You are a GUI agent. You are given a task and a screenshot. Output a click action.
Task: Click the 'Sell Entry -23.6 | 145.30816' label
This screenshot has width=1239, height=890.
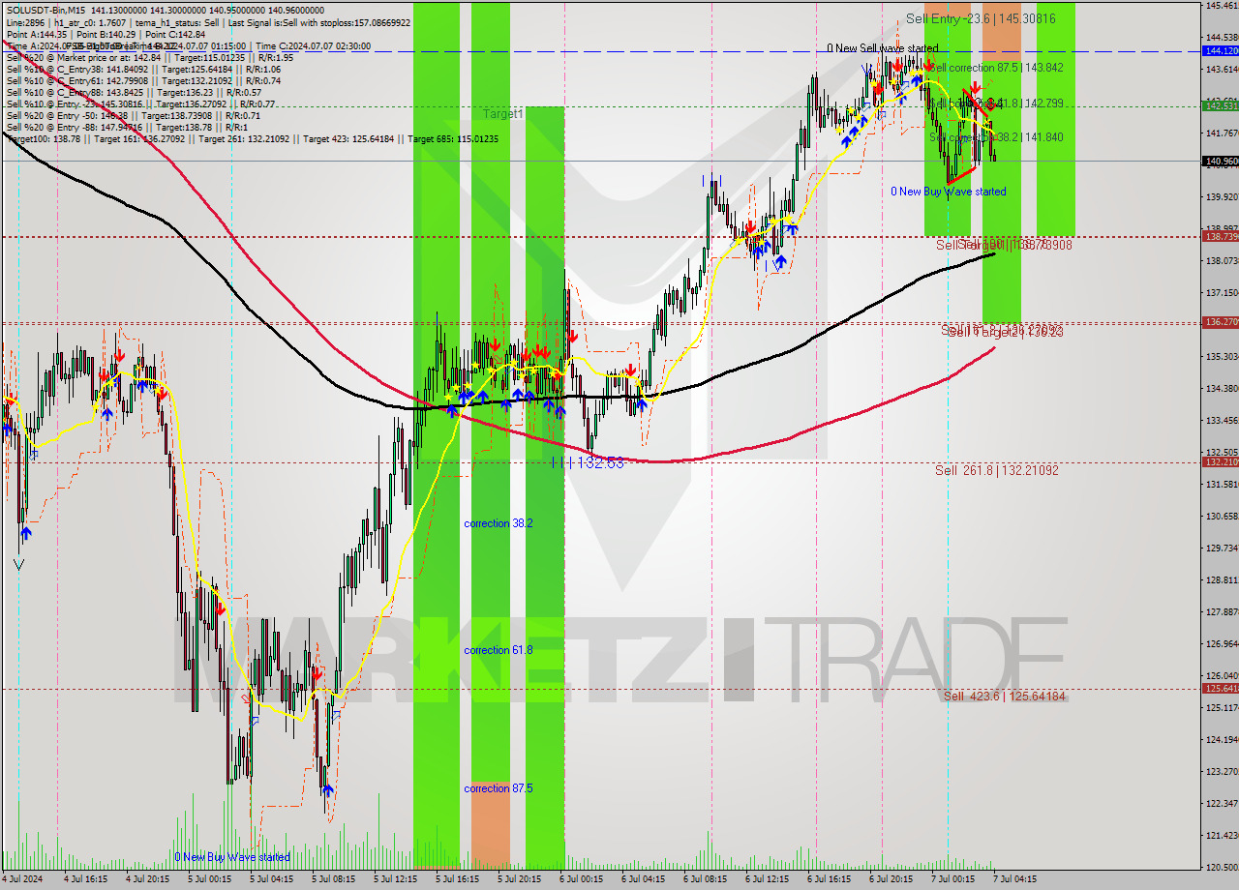pyautogui.click(x=981, y=18)
